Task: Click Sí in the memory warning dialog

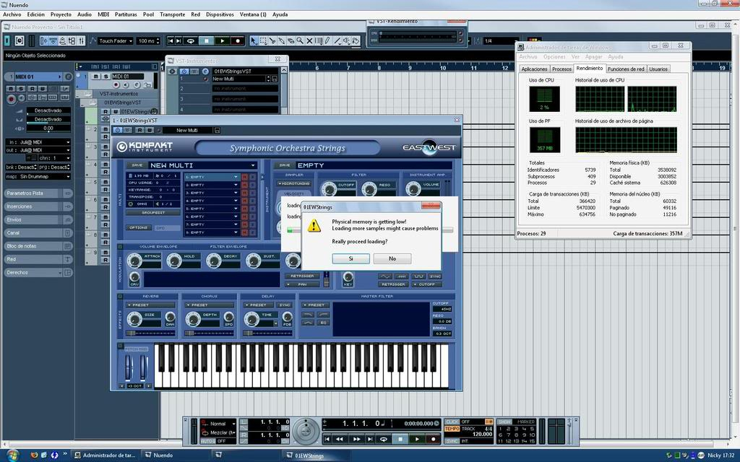Action: (350, 258)
